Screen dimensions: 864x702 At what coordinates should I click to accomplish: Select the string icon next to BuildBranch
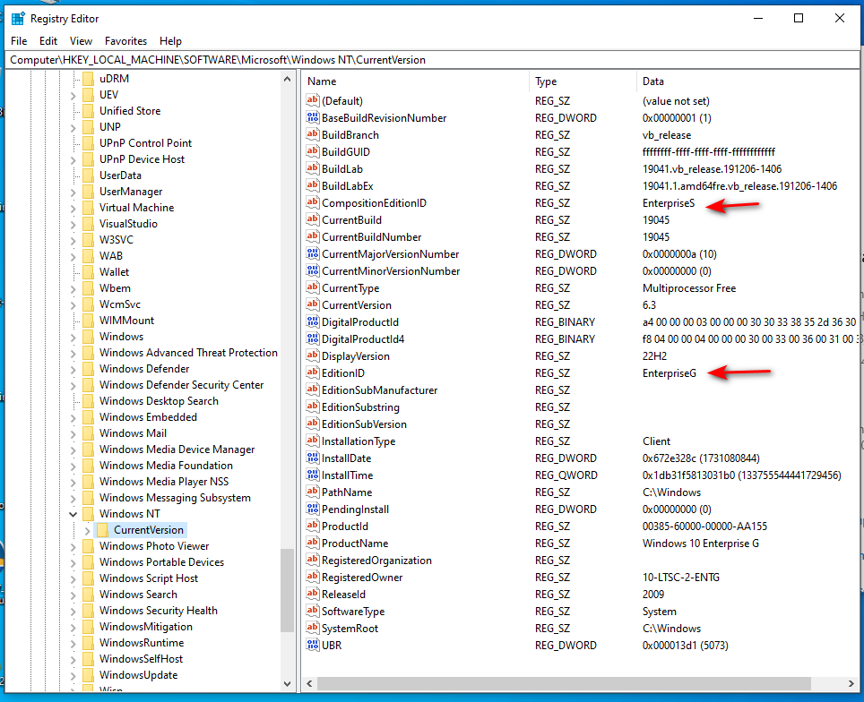313,135
